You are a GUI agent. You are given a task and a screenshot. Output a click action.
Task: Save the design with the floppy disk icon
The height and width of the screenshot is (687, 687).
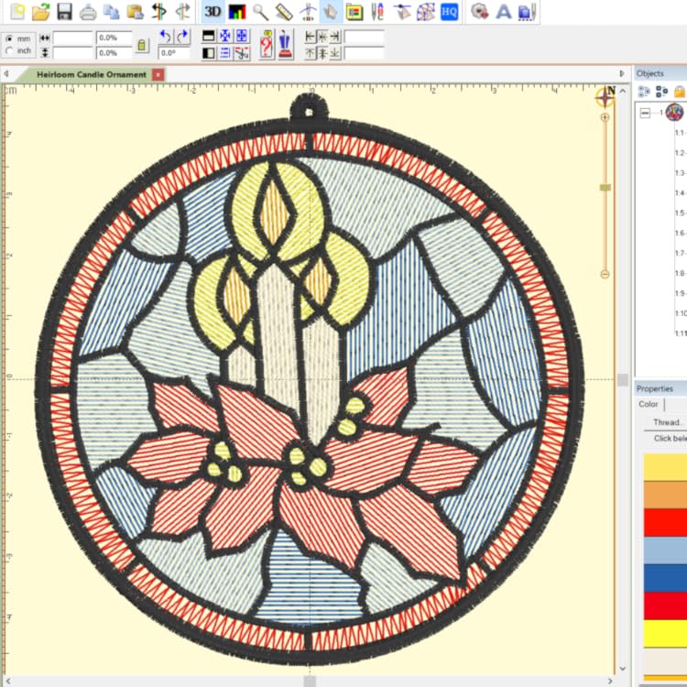pos(64,11)
